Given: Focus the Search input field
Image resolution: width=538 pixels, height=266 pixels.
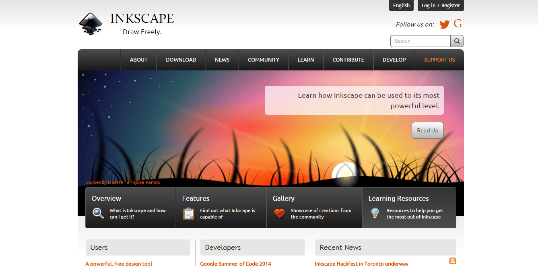Looking at the screenshot, I should [421, 41].
